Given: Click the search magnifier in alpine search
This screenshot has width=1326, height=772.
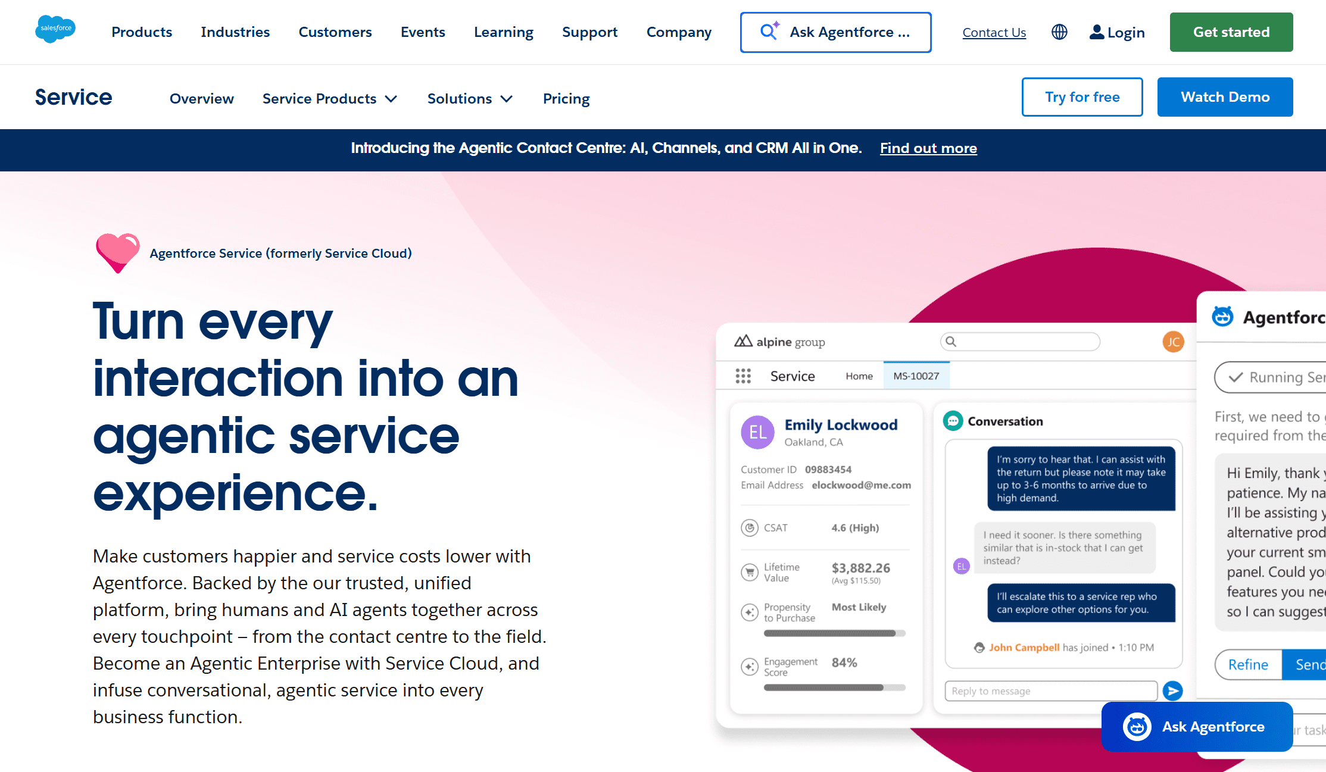Looking at the screenshot, I should [951, 342].
